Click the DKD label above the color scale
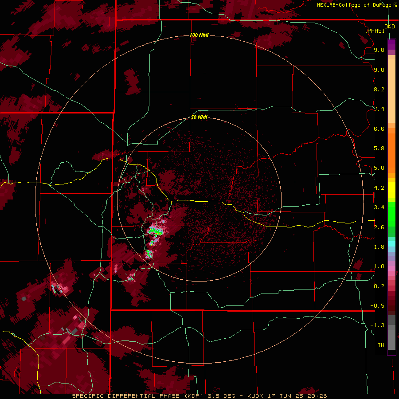Screen dimensions: 399x399 [390, 26]
